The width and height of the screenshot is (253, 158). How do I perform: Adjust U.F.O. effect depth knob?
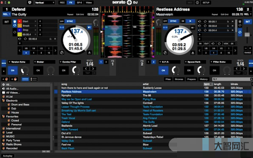175,70
